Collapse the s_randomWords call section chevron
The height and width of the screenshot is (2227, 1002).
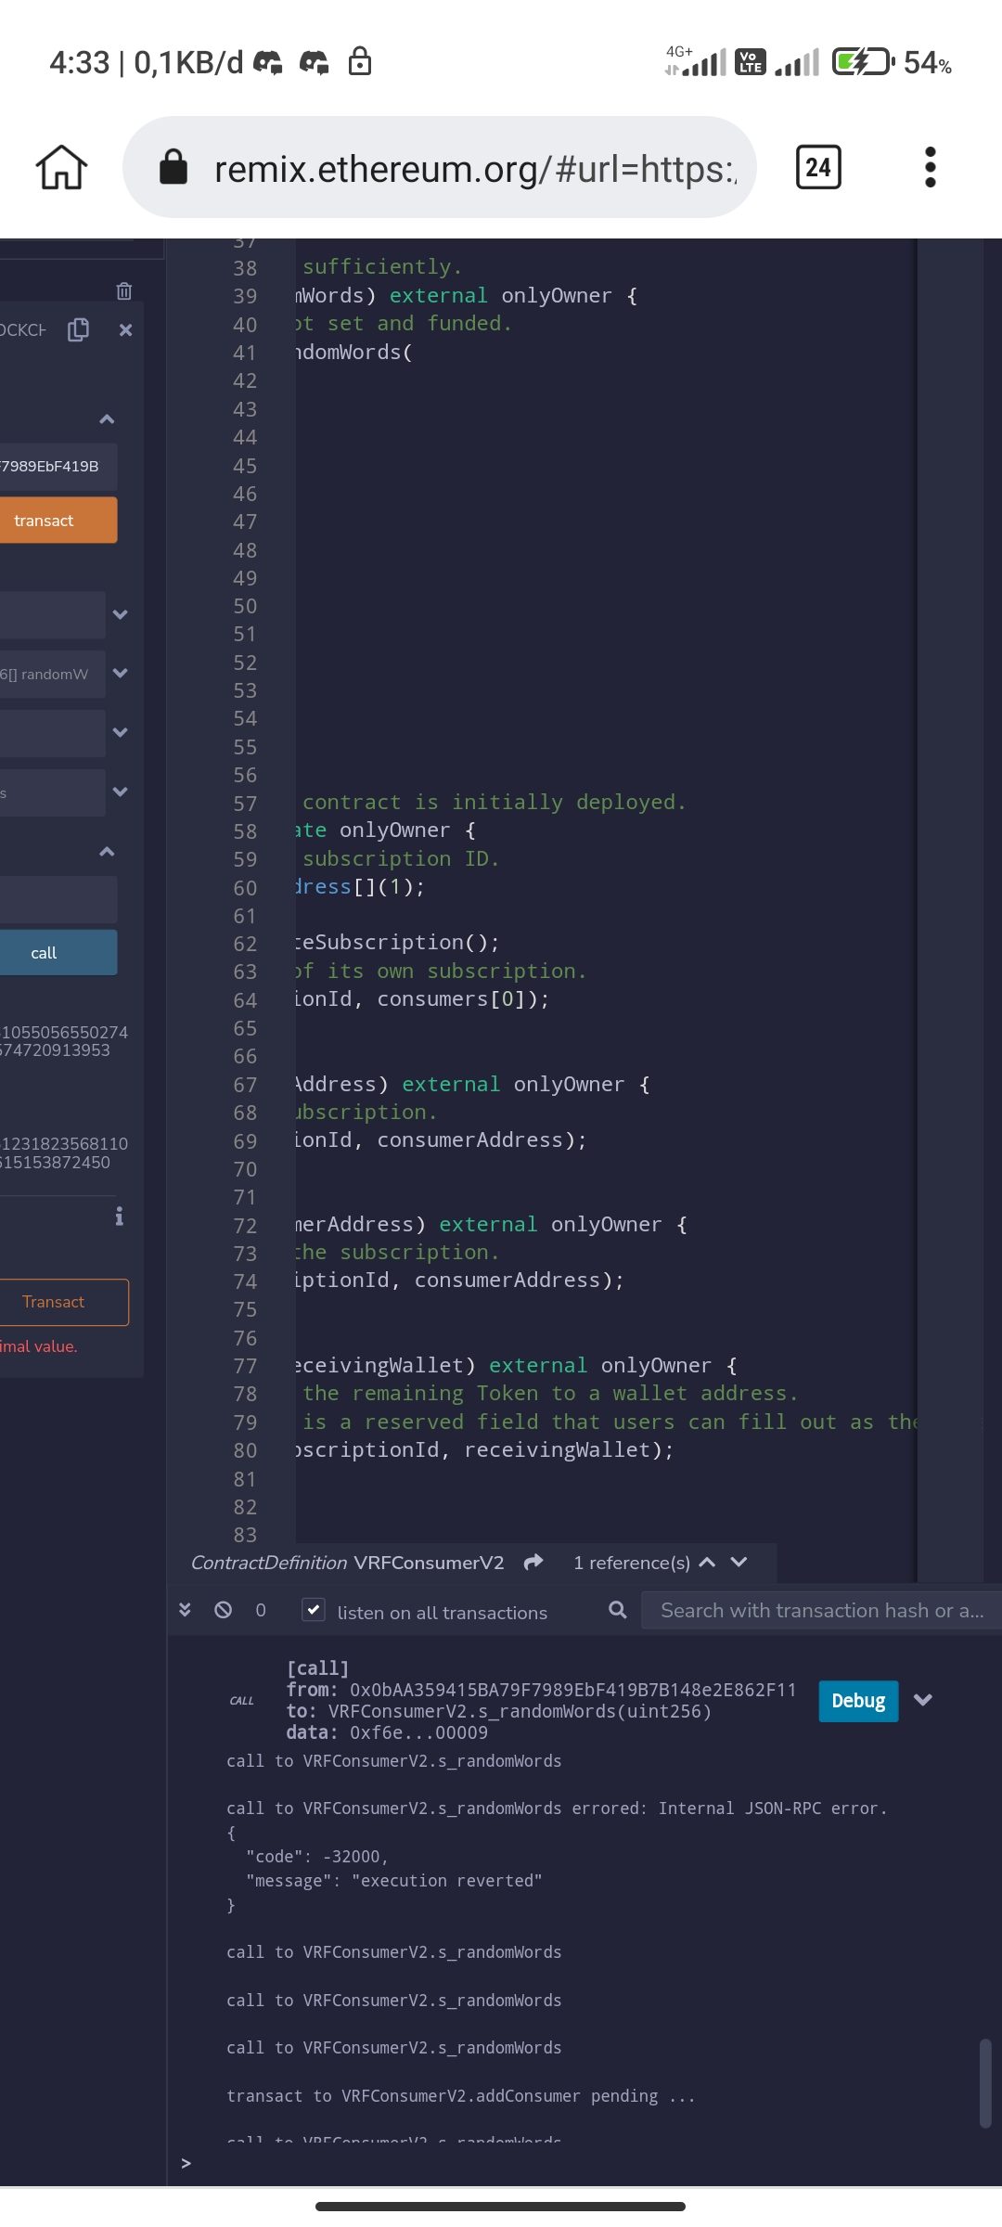click(x=107, y=852)
